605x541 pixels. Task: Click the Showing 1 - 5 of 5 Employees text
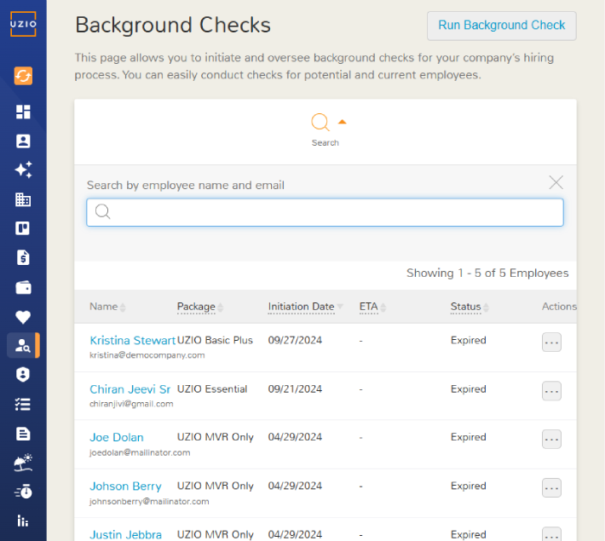click(x=487, y=273)
